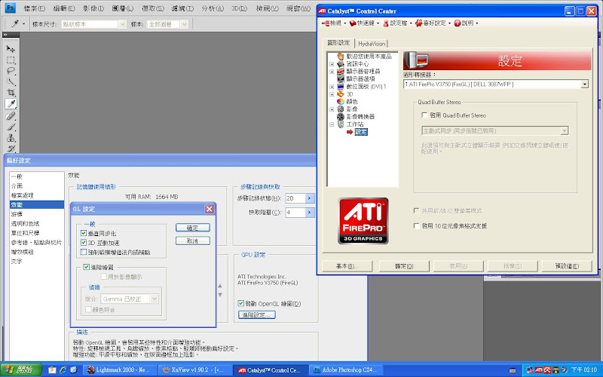
Task: Click the Windows 開始 Start button
Action: tap(21, 370)
